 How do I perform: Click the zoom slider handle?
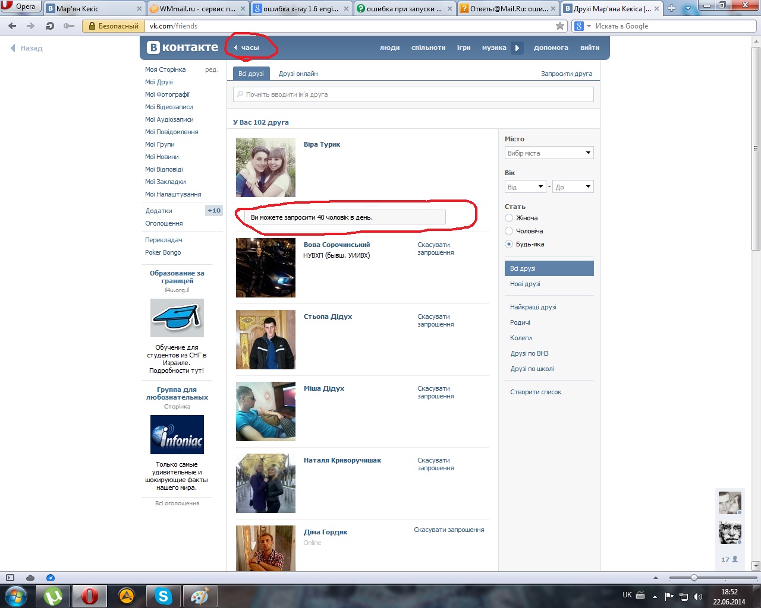pos(694,578)
